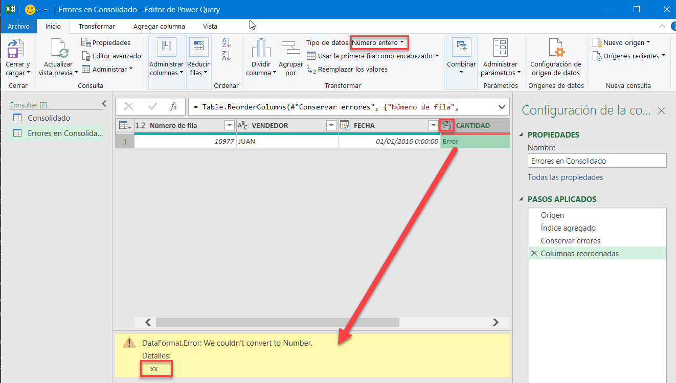
Task: Click Usar la primera fila como encabezado
Action: coord(373,56)
